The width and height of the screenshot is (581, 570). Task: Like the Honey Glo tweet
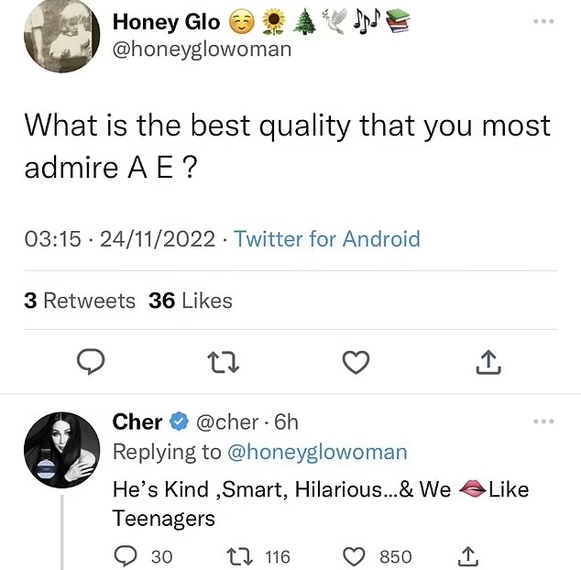(356, 363)
